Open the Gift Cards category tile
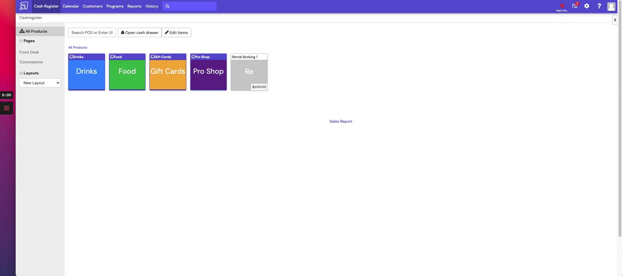This screenshot has width=622, height=276. pos(168,72)
